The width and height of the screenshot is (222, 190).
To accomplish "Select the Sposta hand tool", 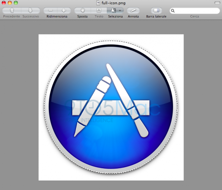I will (82, 11).
